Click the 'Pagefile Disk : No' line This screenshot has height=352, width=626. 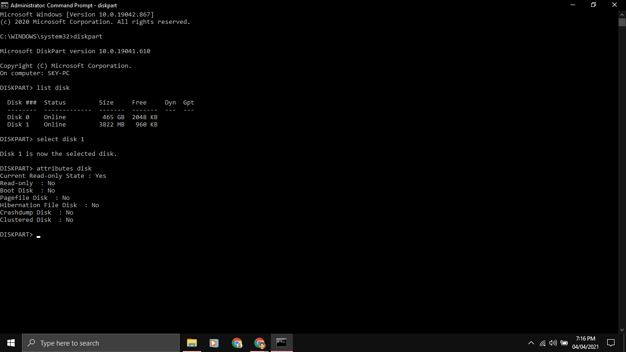(x=35, y=198)
